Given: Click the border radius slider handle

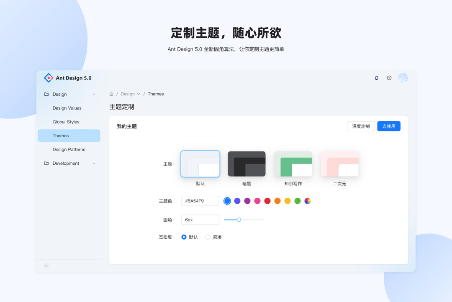Looking at the screenshot, I should 239,220.
